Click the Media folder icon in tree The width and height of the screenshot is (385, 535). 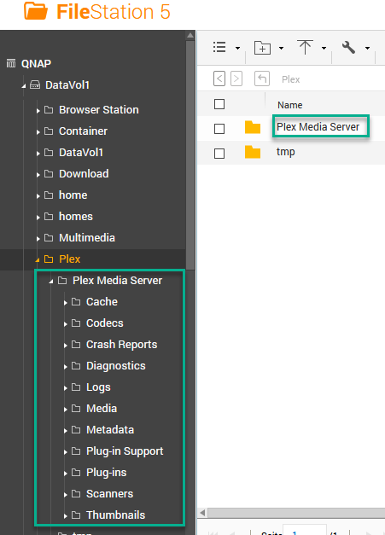pyautogui.click(x=76, y=409)
